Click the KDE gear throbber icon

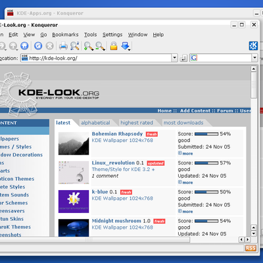[253, 46]
